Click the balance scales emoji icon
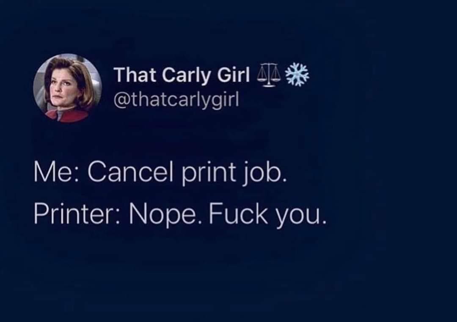Screen dimensions: 457x322 click(x=268, y=75)
